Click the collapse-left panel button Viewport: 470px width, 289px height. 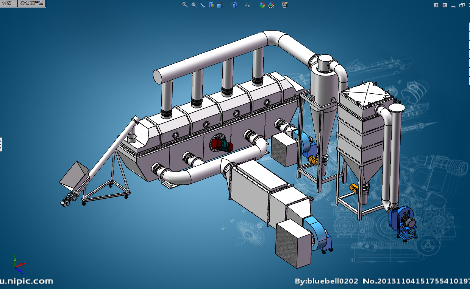click(x=436, y=5)
